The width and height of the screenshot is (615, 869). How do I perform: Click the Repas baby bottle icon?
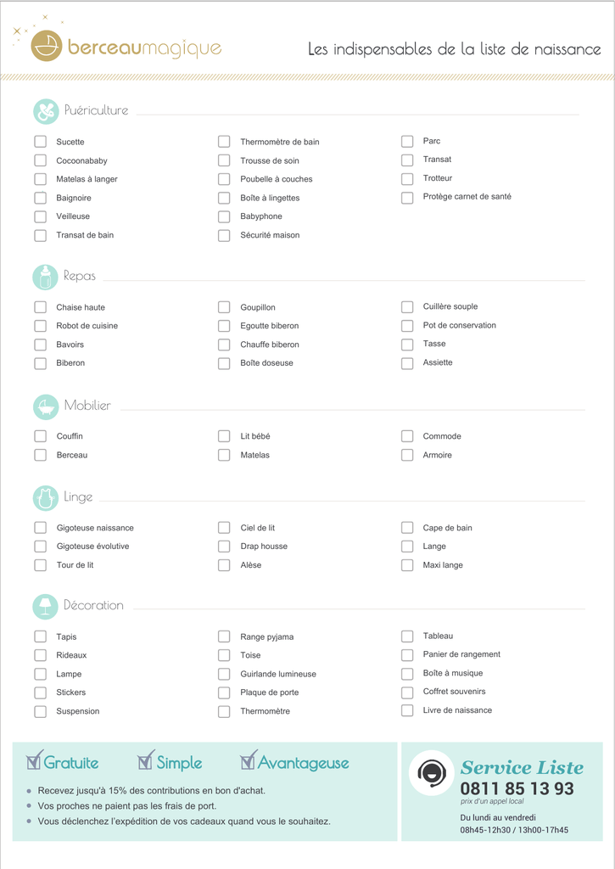(x=46, y=278)
